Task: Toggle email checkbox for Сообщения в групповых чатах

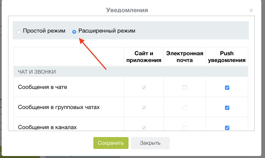Action: 185,108
